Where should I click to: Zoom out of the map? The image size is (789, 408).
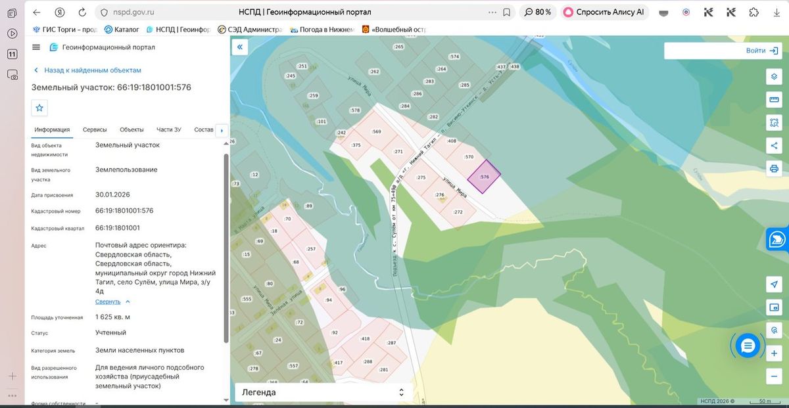[x=774, y=376]
